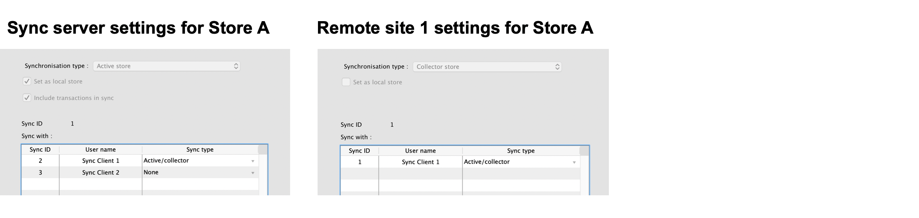Screen dimensions: 919x218
Task: Enable unchecked Set as local store checkbox
Action: tap(346, 82)
